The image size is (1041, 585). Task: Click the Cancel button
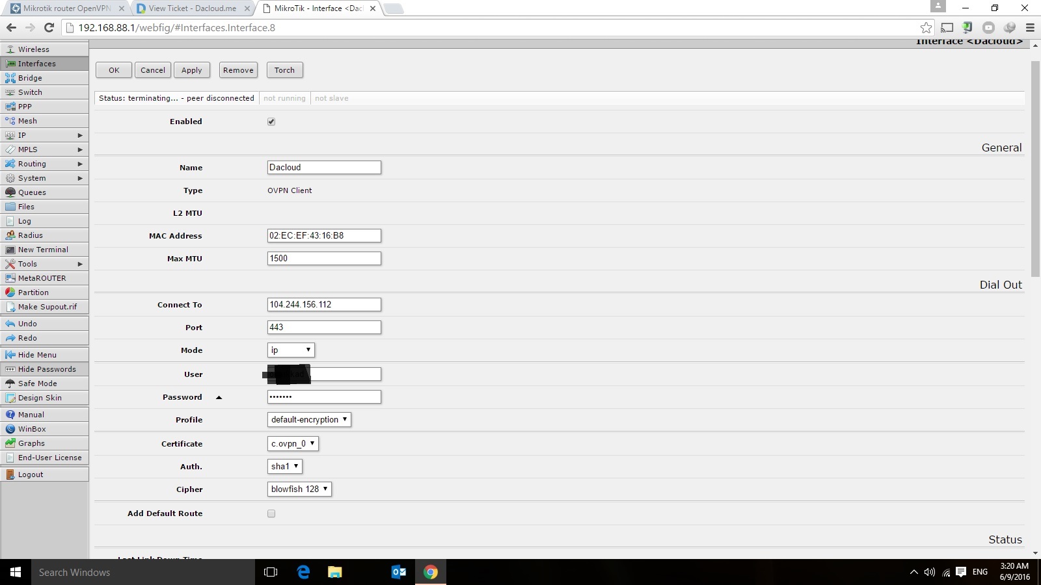153,70
